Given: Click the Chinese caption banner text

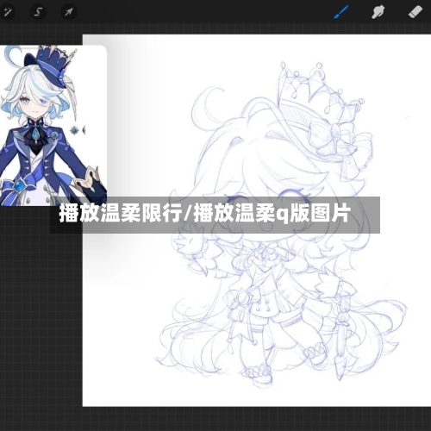Looking at the screenshot, I should pyautogui.click(x=204, y=214).
